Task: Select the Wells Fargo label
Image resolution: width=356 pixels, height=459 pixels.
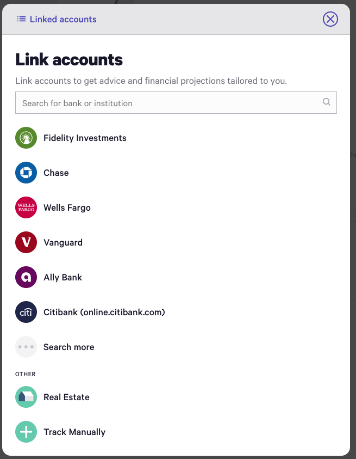Action: [67, 207]
